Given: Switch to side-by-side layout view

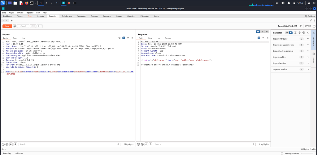Looking at the screenshot, I should (258, 32).
